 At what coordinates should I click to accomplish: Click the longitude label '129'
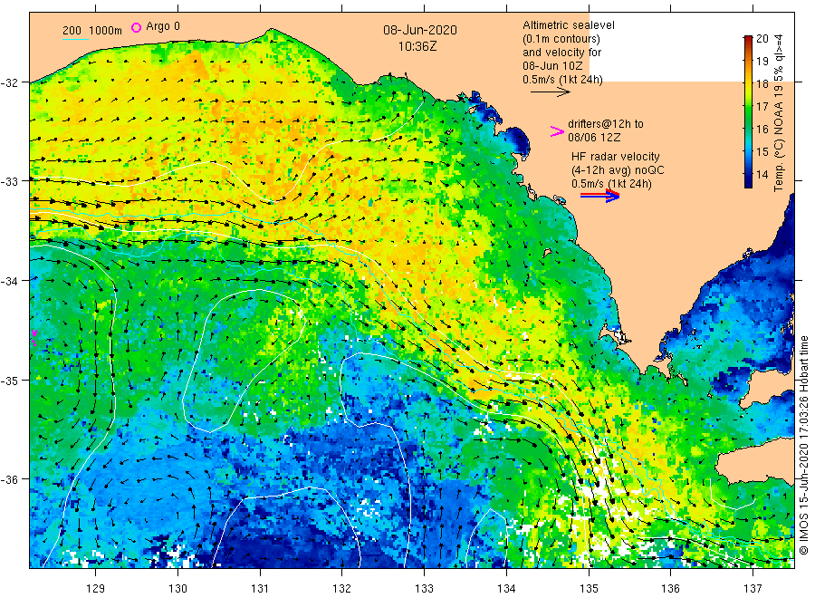(96, 589)
